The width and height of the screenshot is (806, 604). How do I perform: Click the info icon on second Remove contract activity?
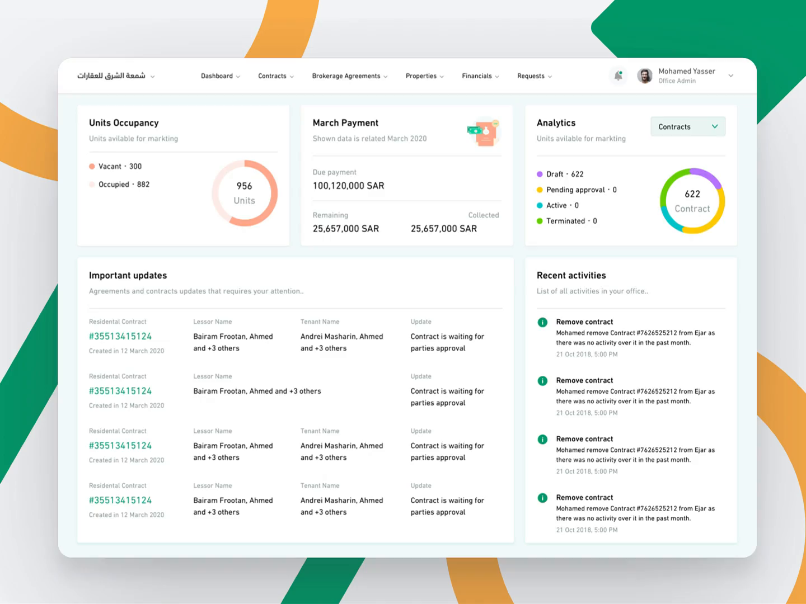pos(542,381)
